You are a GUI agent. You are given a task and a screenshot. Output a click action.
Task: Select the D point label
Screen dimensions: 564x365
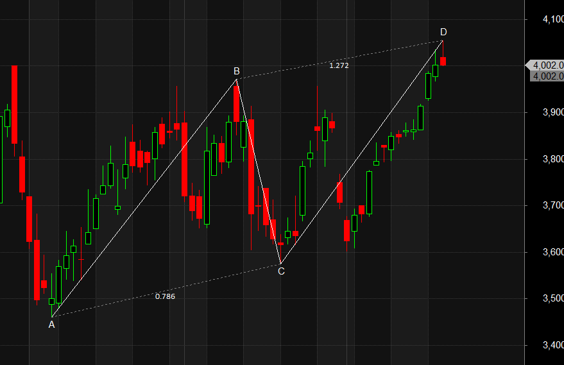(x=443, y=32)
